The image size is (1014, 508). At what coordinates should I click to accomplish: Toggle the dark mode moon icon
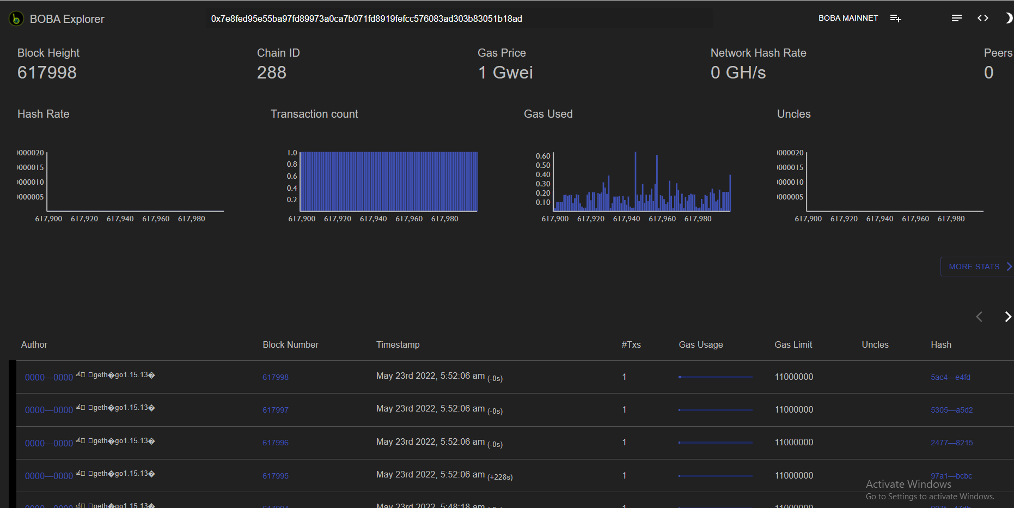[x=1008, y=18]
